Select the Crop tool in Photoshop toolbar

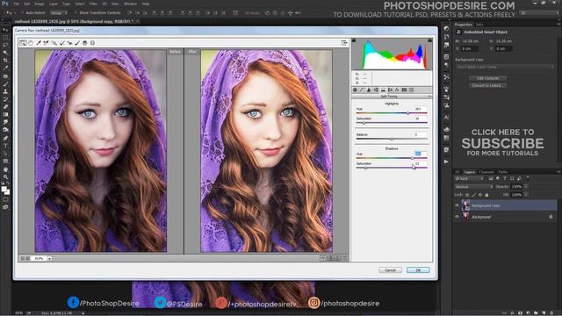pos(5,61)
